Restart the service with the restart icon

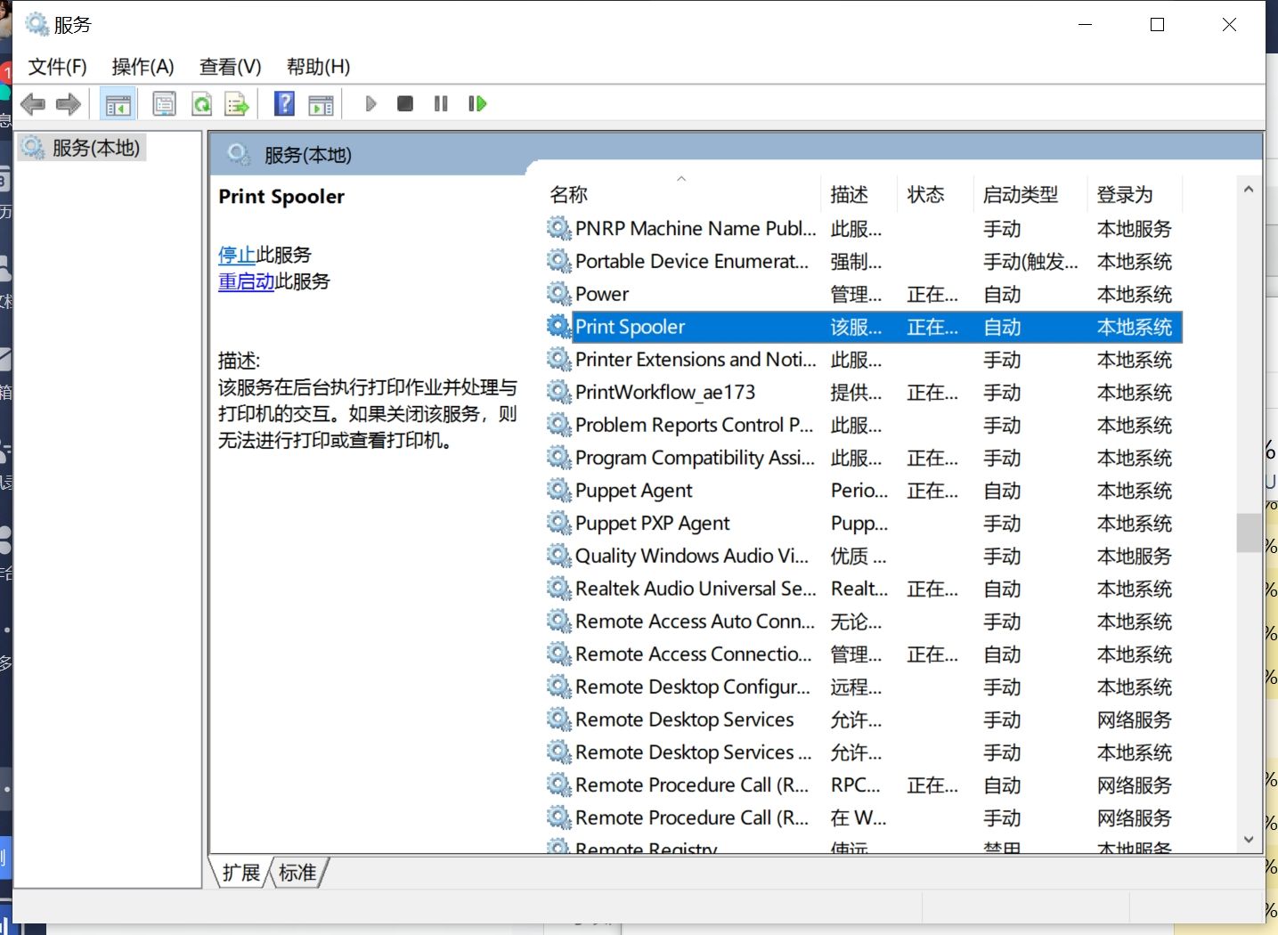477,104
